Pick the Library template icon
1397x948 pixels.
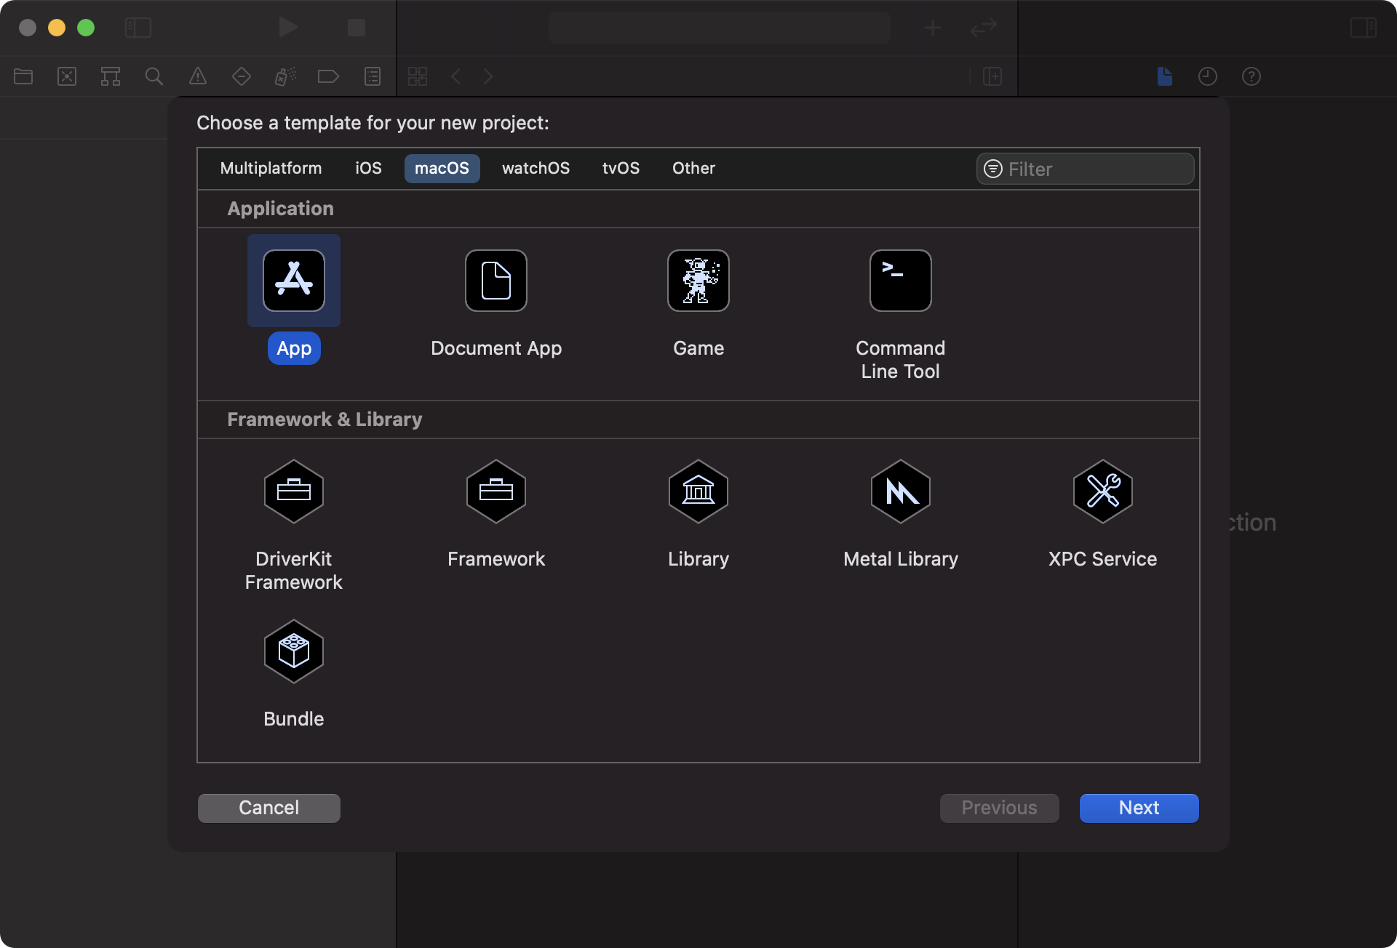(x=698, y=491)
